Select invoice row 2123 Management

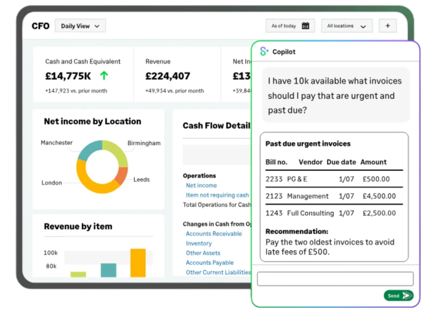pyautogui.click(x=334, y=196)
